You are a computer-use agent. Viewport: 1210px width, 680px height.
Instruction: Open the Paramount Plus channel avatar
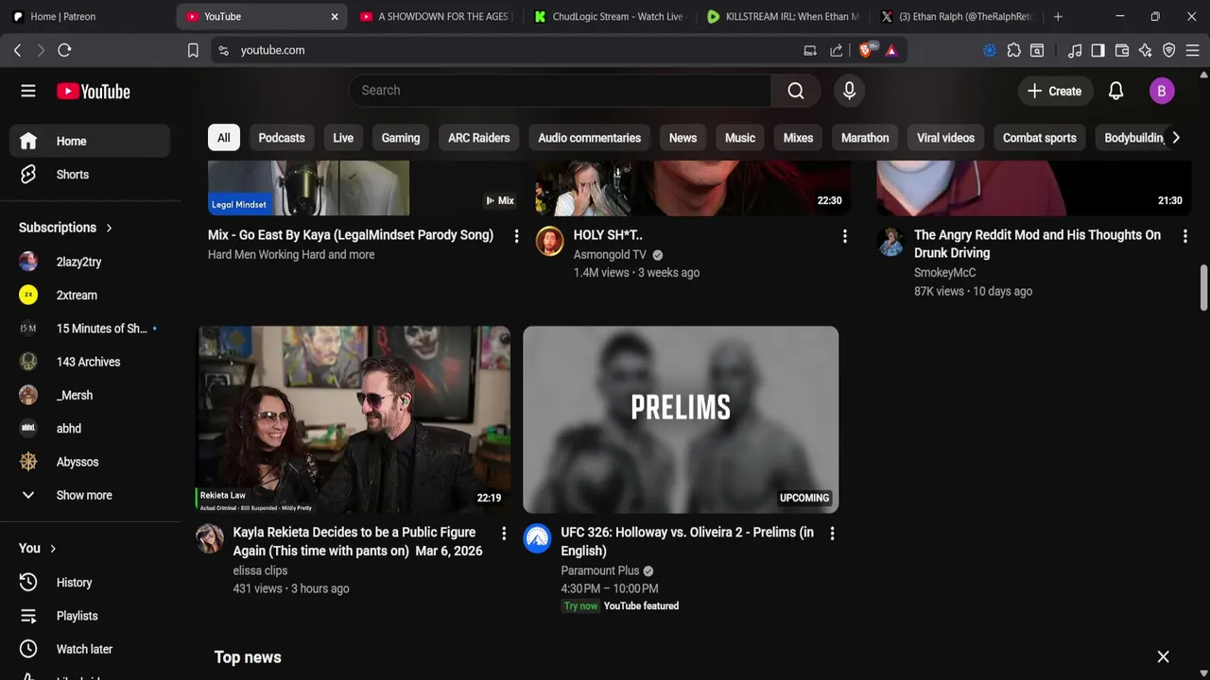point(537,538)
